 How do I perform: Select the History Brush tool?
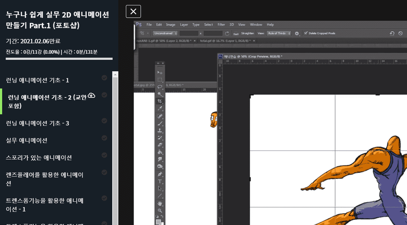pyautogui.click(x=160, y=138)
